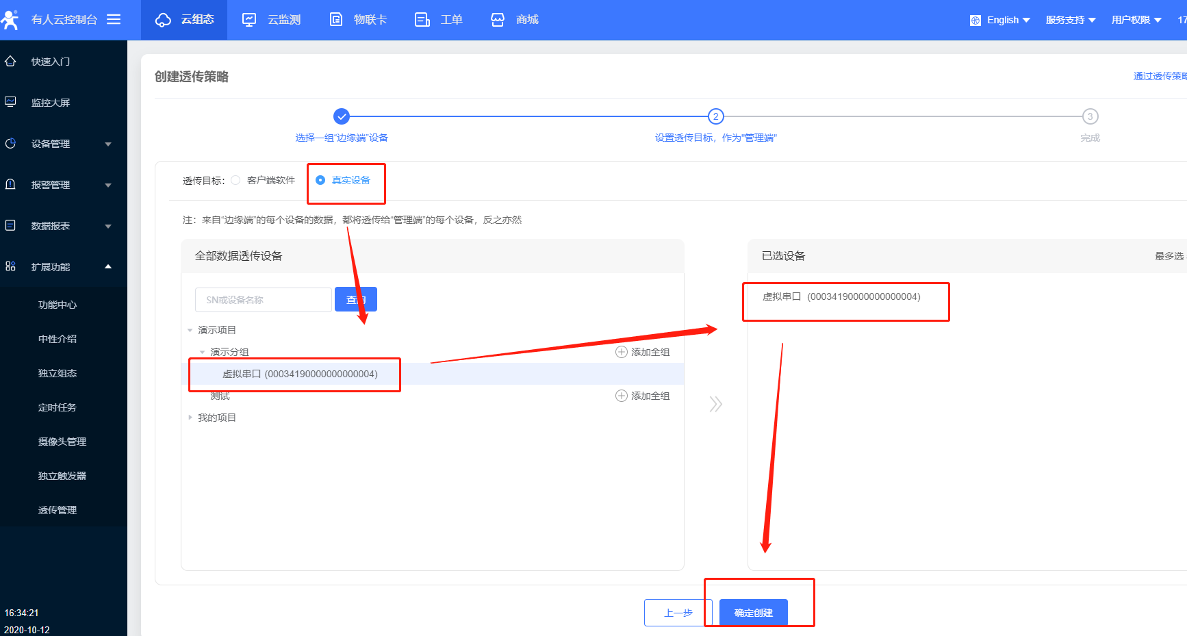Screen dimensions: 1187x636
Task: Click the hamburger menu icon to collapse sidebar
Action: tap(114, 19)
